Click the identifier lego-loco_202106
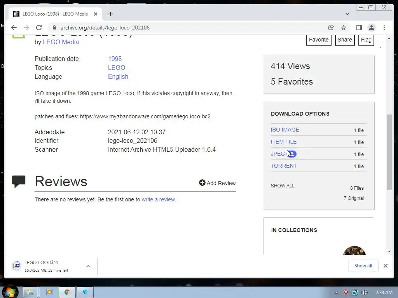Screen dimensions: 398x298 [133, 140]
